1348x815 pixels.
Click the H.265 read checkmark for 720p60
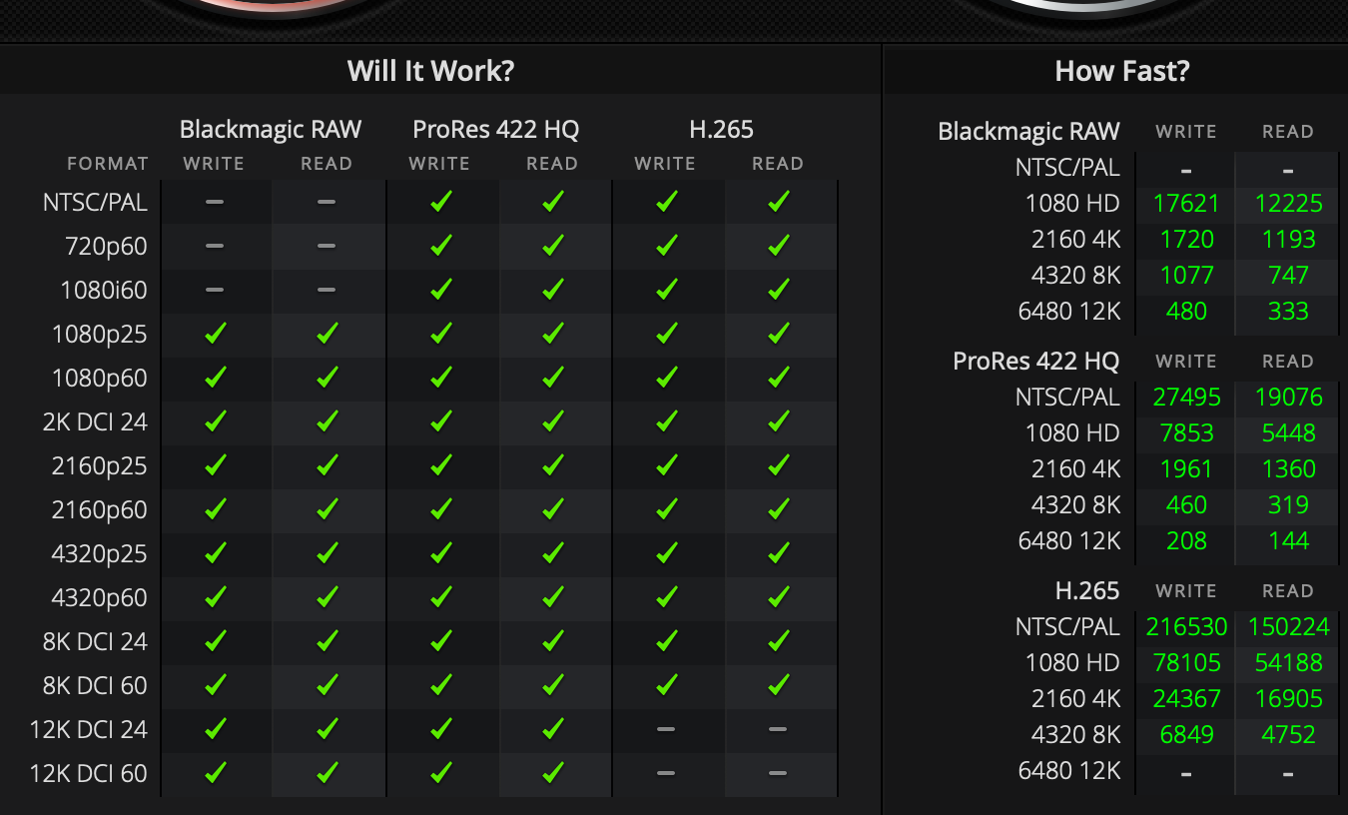778,246
